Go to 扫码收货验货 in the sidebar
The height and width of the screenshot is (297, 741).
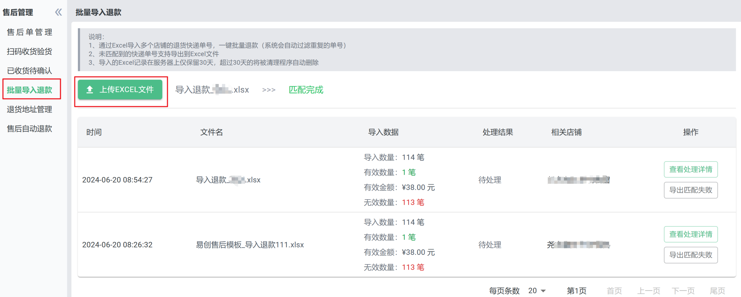click(x=29, y=51)
